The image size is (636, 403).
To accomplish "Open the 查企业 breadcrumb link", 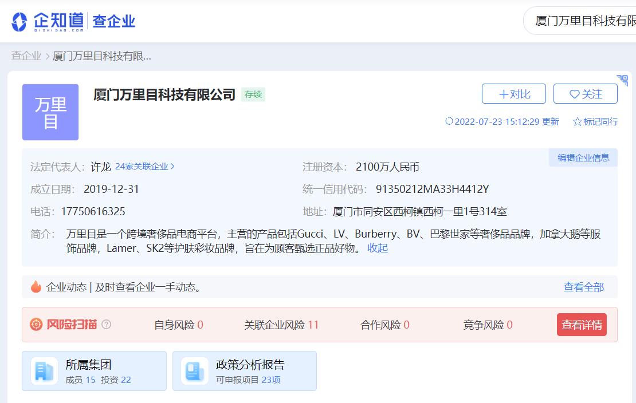I will coord(26,56).
